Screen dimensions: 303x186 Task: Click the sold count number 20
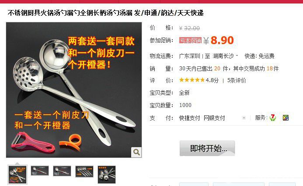pyautogui.click(x=217, y=69)
